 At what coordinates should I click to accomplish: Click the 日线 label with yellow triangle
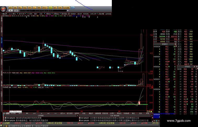(x=149, y=111)
